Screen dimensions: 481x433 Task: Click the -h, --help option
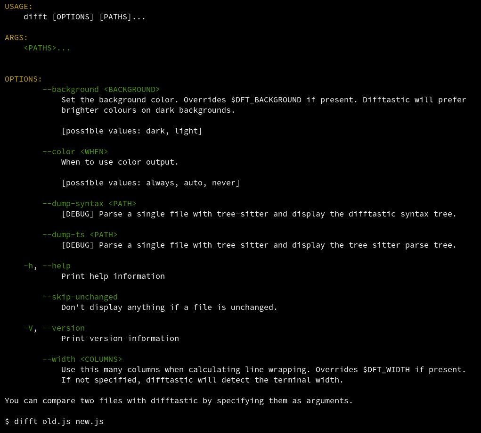47,266
